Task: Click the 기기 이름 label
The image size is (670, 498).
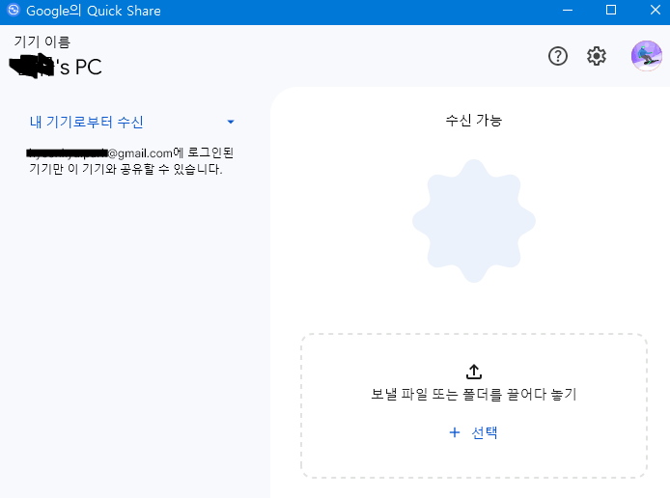Action: (42, 41)
